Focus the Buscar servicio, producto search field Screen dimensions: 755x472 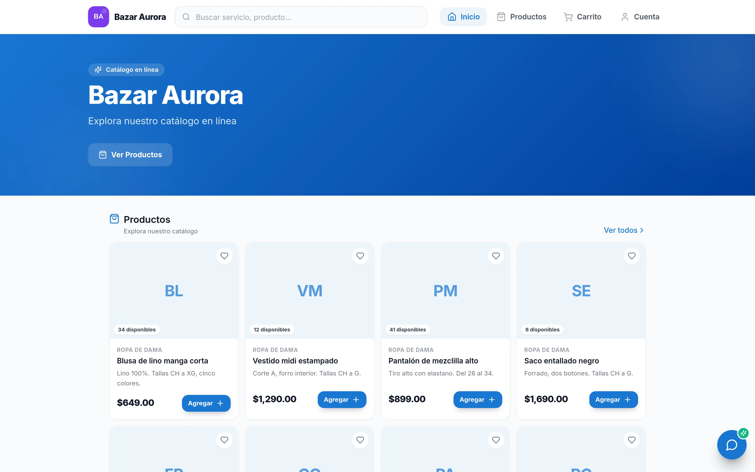[301, 17]
